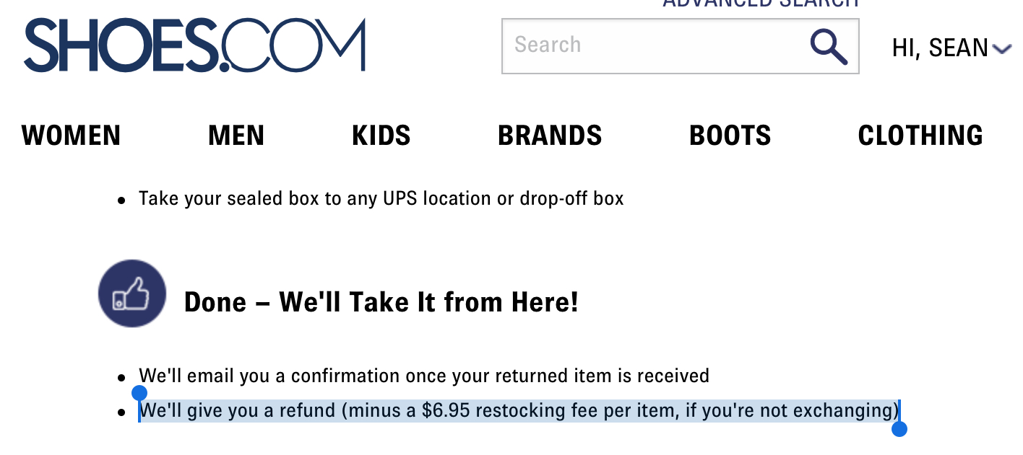Click the email confirmation bullet text
The height and width of the screenshot is (455, 1023).
click(424, 376)
